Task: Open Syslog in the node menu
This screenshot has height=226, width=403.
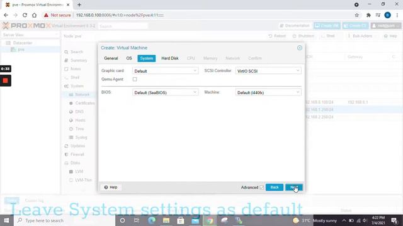Action: 81,137
